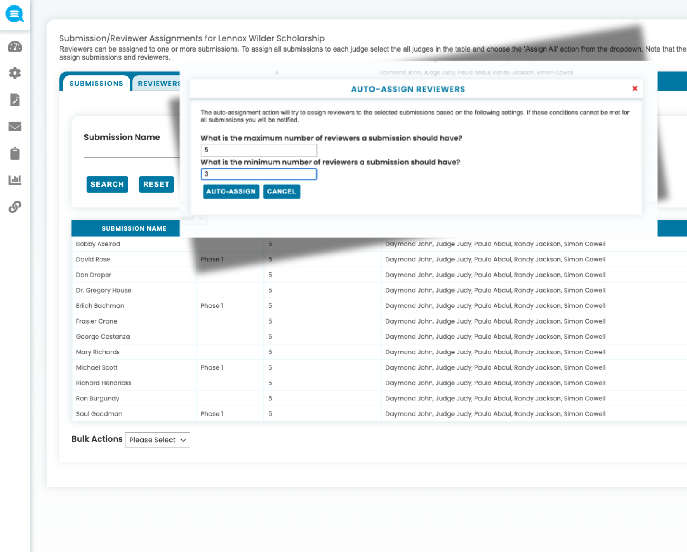Open the Bulk Actions Please Select dropdown
The image size is (687, 552).
[x=157, y=440]
